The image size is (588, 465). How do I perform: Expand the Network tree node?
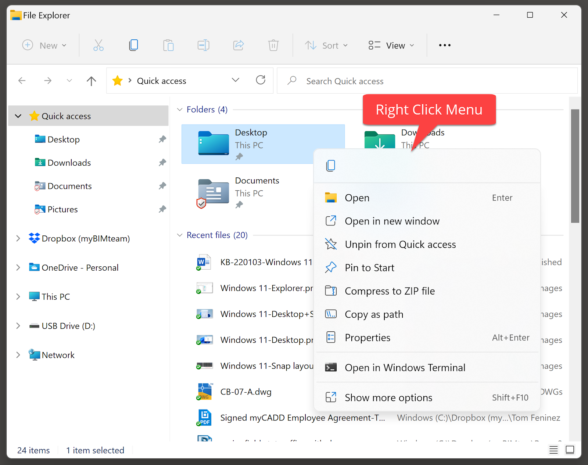coord(18,355)
